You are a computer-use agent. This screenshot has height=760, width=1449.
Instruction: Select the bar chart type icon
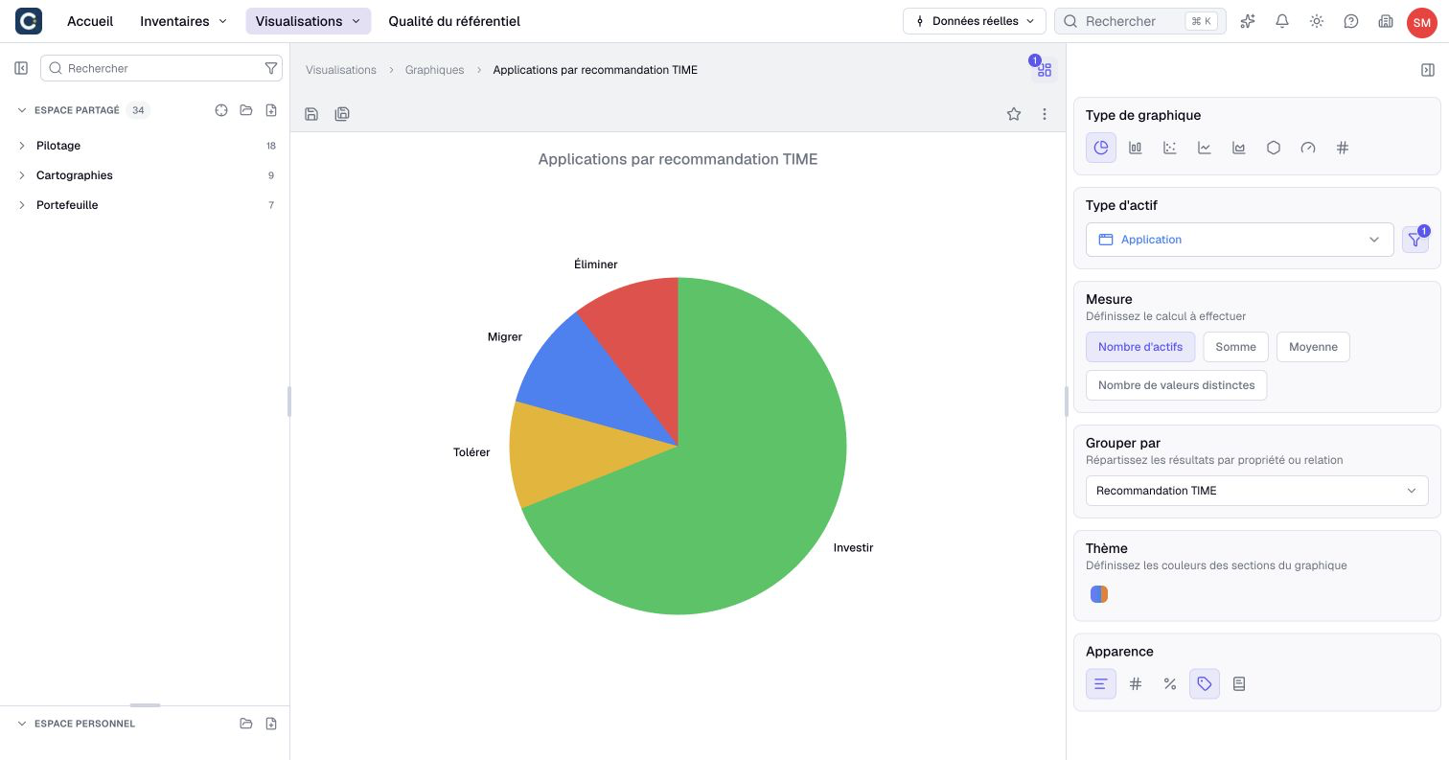1136,148
